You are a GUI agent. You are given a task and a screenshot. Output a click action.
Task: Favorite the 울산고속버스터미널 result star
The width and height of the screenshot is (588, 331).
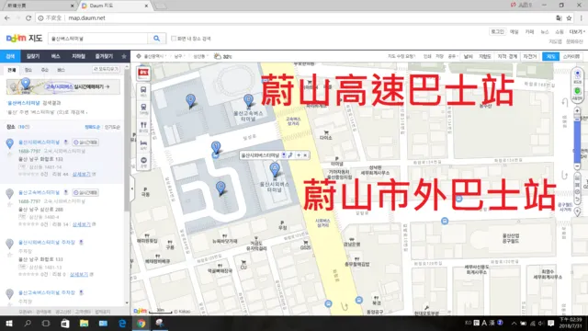pyautogui.click(x=10, y=204)
